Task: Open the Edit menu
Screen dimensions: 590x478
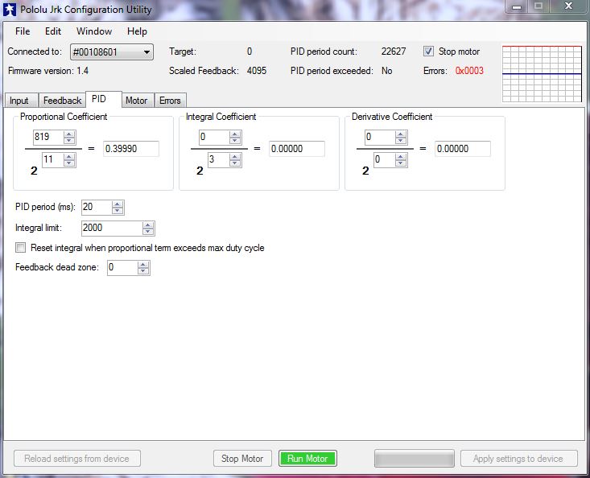Action: (x=53, y=31)
